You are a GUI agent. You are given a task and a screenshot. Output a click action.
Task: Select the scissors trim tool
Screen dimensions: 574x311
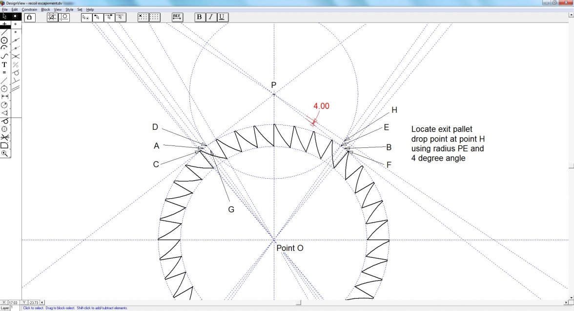tap(4, 137)
